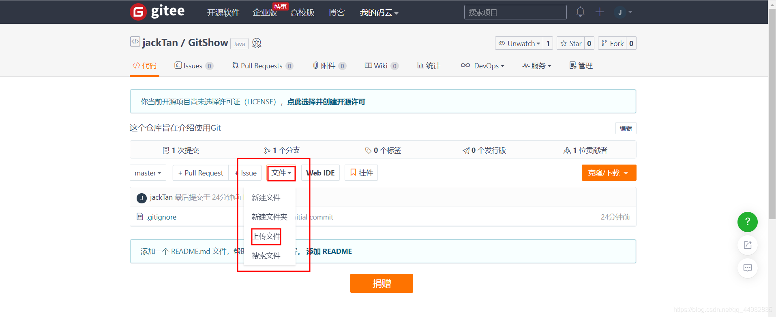This screenshot has width=776, height=317.
Task: Click the jackTan owner name link
Action: pos(160,42)
